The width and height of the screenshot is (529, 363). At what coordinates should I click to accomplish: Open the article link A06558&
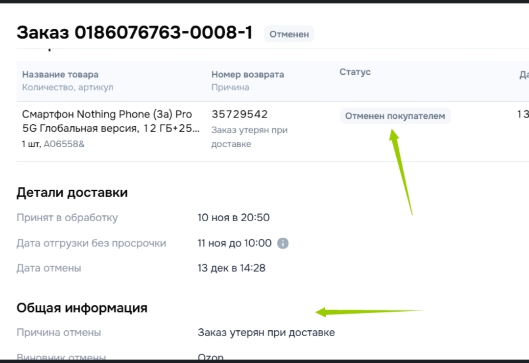pos(64,144)
